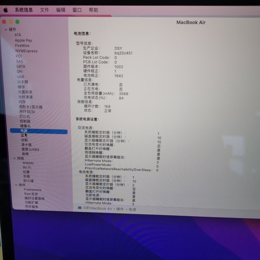Select 储存 in the sidebar
The image size is (260, 260).
point(21,87)
